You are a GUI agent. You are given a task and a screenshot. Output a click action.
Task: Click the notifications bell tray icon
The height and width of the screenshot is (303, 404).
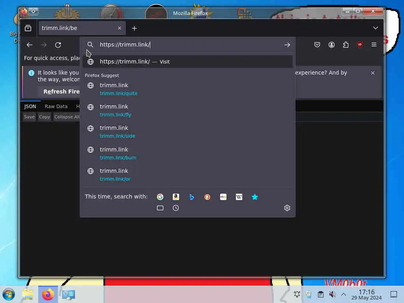[297, 294]
